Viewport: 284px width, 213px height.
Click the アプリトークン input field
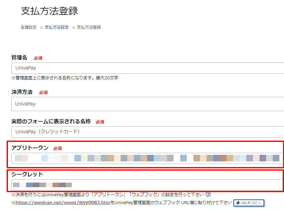pos(147,158)
